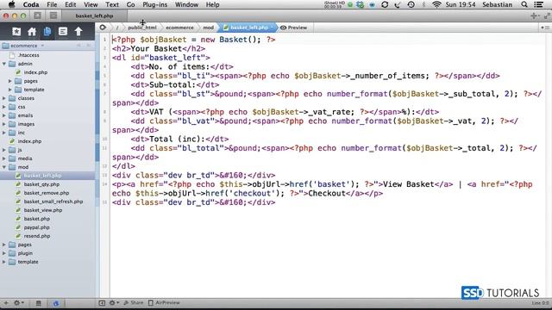Click the Wi-Fi menu bar icon
This screenshot has height=310, width=552.
point(436,4)
